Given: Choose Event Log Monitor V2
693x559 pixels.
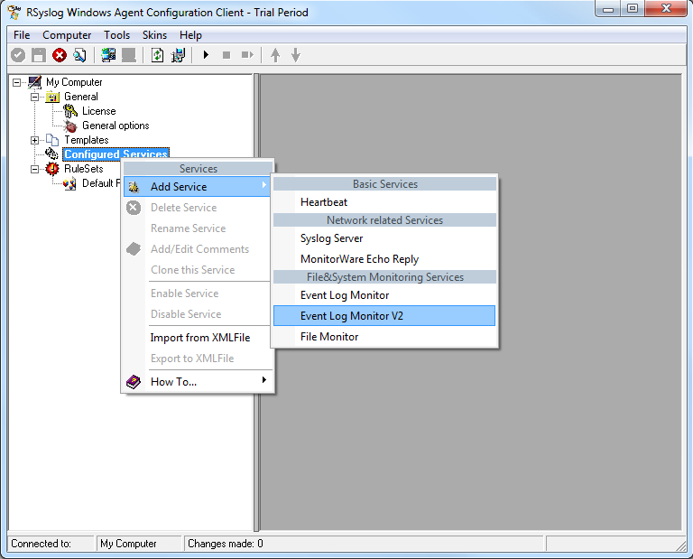Looking at the screenshot, I should (384, 316).
